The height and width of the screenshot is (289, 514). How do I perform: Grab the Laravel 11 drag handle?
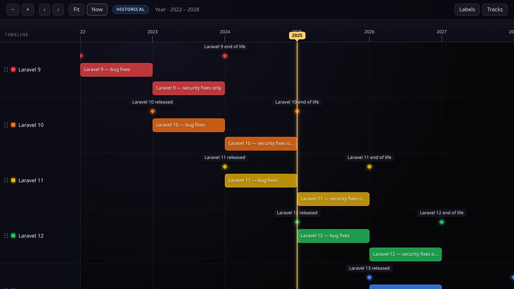click(6, 180)
